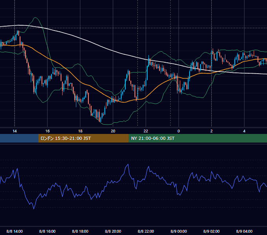
Task: Click the '8/8 16:00' label on indicator axis
Action: point(48,231)
